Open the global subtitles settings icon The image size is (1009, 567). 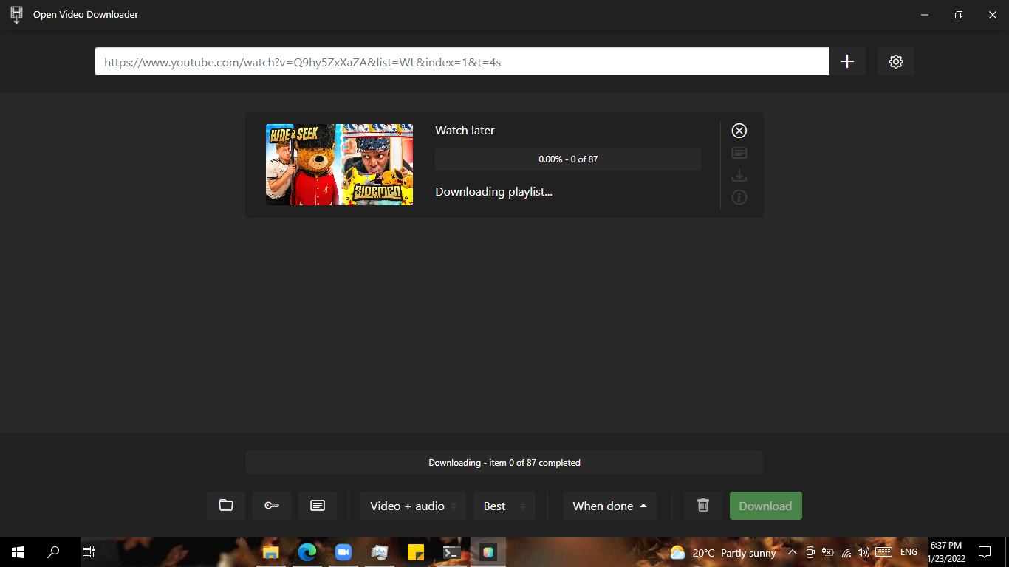317,506
